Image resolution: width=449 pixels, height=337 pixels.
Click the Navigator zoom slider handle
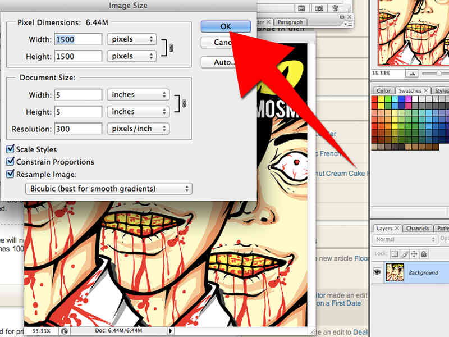(x=438, y=74)
